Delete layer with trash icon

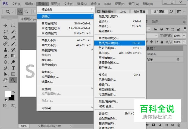point(179,125)
